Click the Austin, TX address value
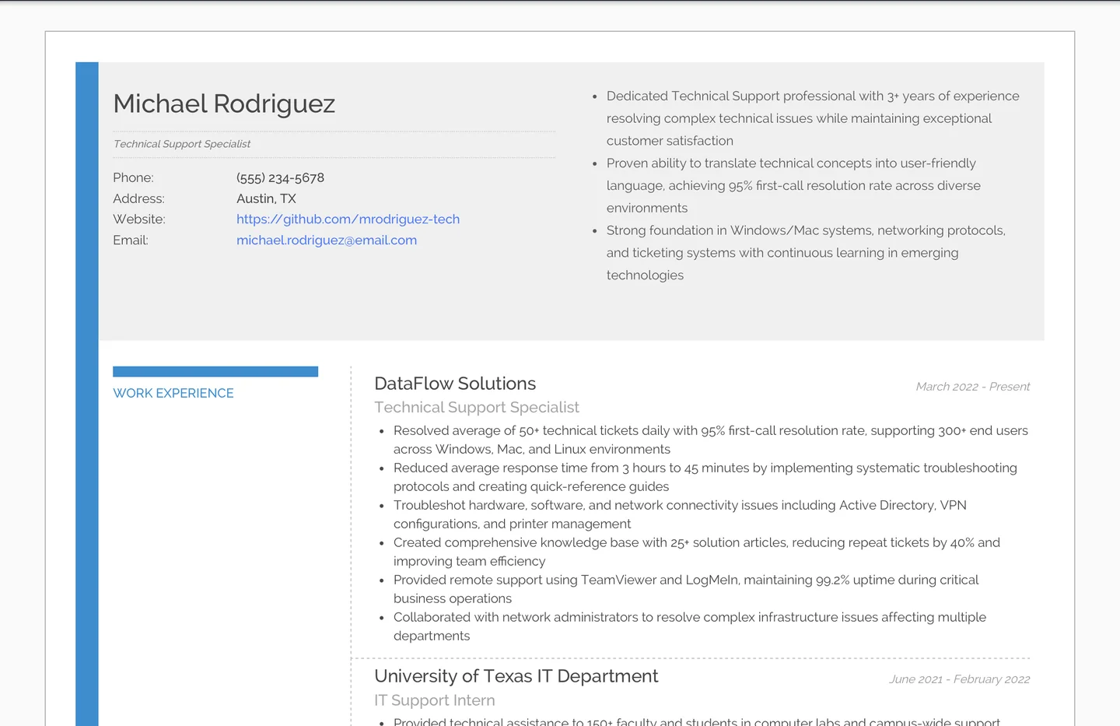The height and width of the screenshot is (726, 1120). pos(266,198)
